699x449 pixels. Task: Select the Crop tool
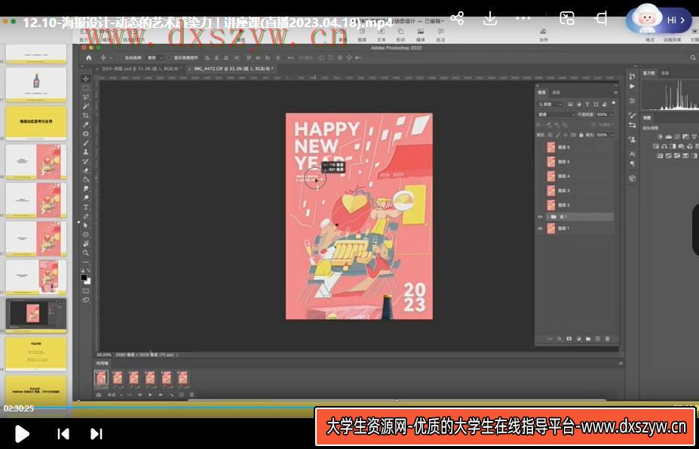[x=86, y=115]
